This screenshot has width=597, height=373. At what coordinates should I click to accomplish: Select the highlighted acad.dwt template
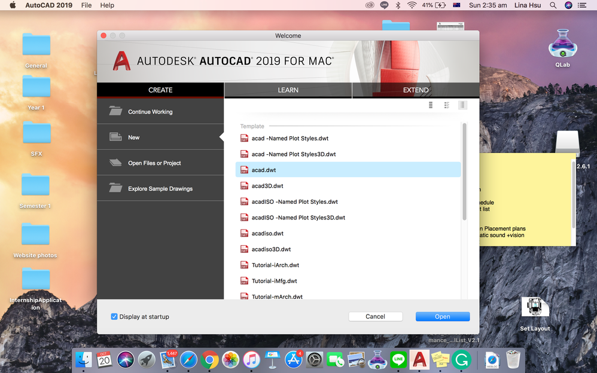click(348, 170)
